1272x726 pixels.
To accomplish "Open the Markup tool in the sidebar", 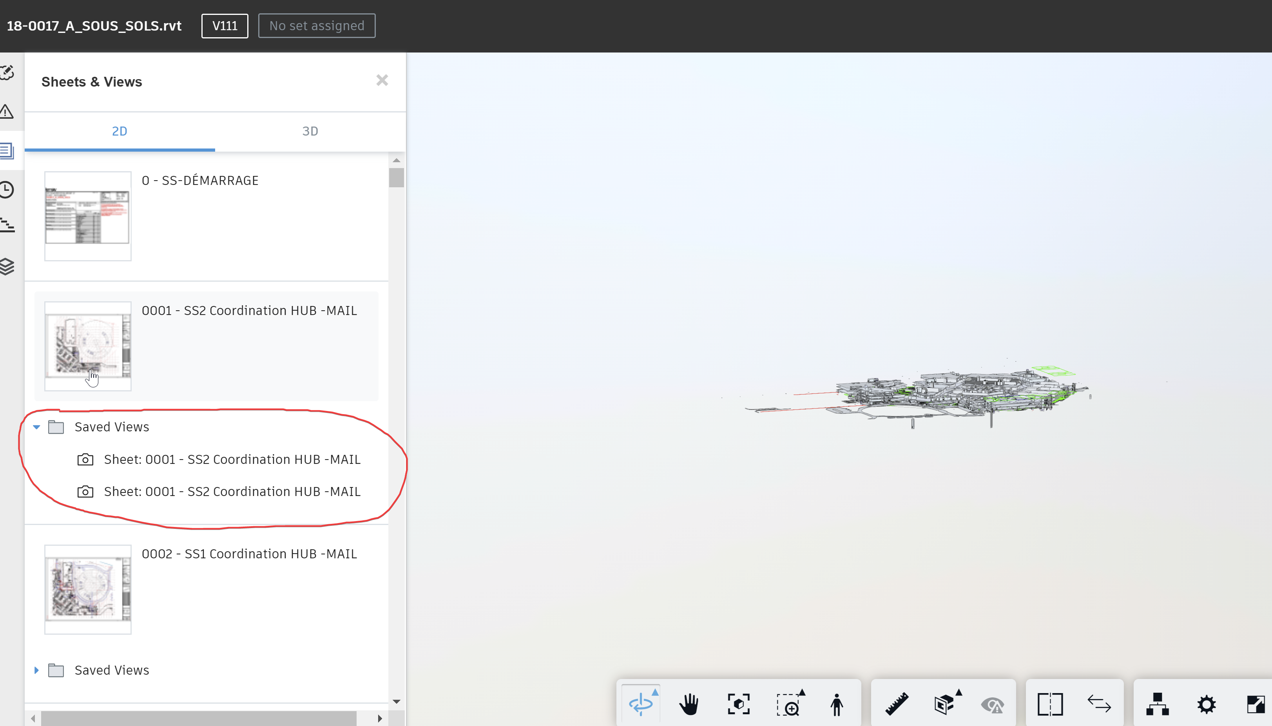I will [7, 73].
